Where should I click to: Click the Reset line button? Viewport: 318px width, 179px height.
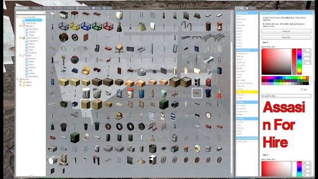point(286,37)
